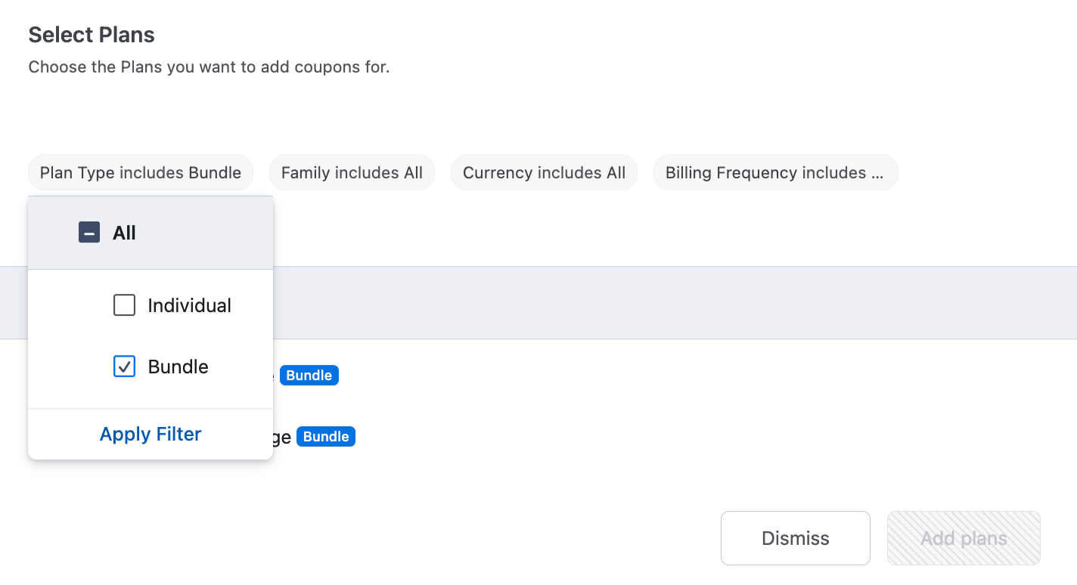The width and height of the screenshot is (1077, 585).
Task: Click the Dismiss button
Action: click(796, 538)
